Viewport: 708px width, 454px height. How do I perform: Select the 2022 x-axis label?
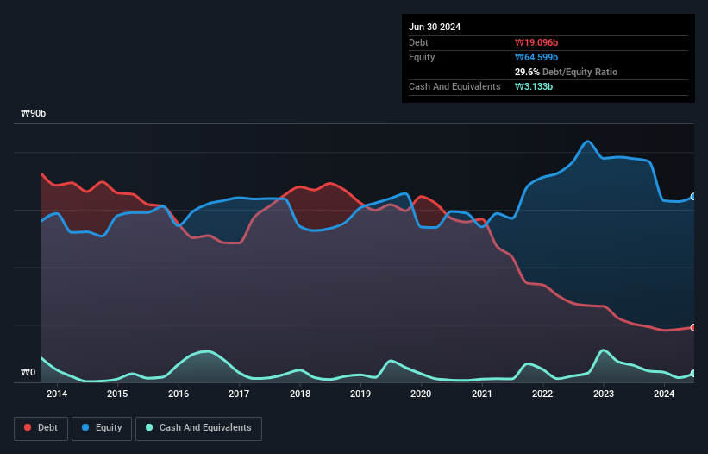pyautogui.click(x=542, y=394)
